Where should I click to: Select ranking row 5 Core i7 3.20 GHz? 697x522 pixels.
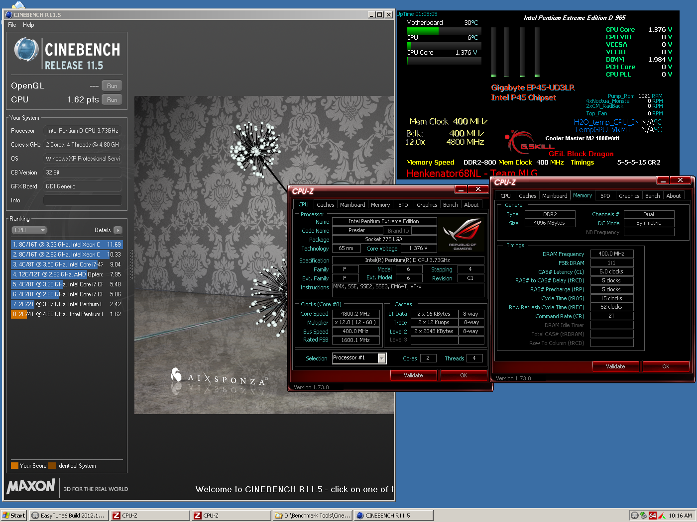(x=66, y=284)
